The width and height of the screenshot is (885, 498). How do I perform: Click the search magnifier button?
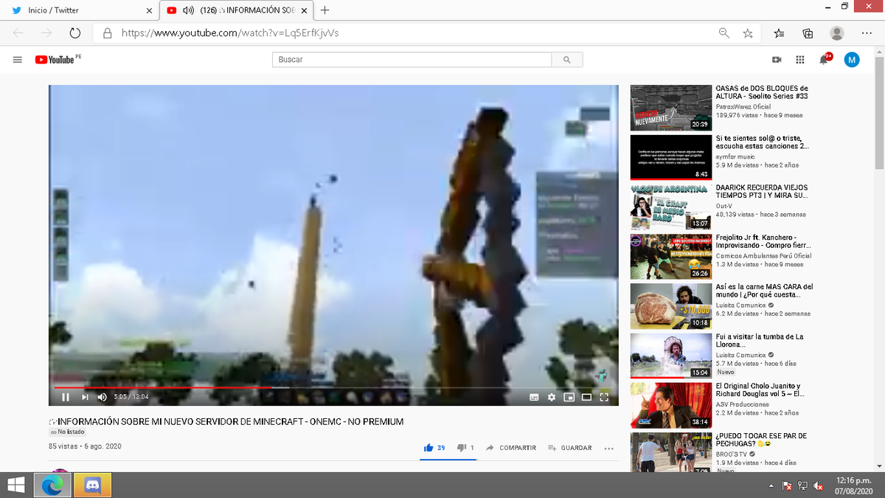[566, 60]
